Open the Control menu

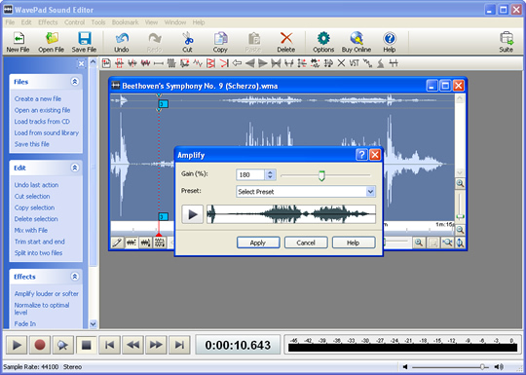point(74,22)
